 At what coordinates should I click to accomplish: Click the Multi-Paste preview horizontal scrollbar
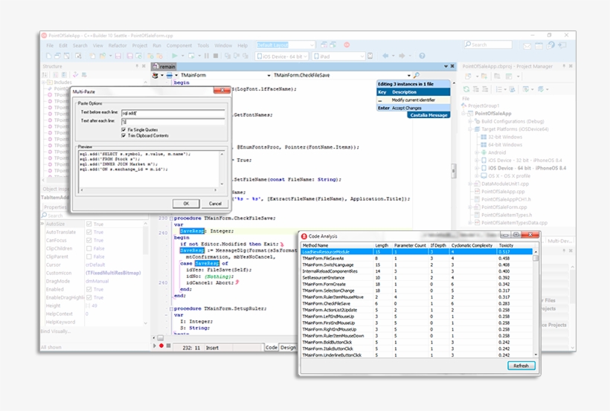(148, 190)
